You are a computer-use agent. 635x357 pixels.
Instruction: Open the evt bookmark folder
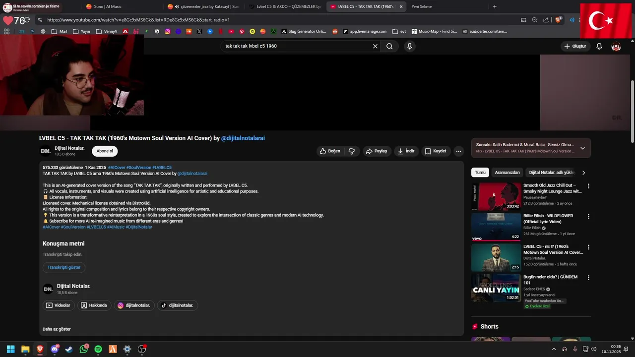tap(399, 31)
